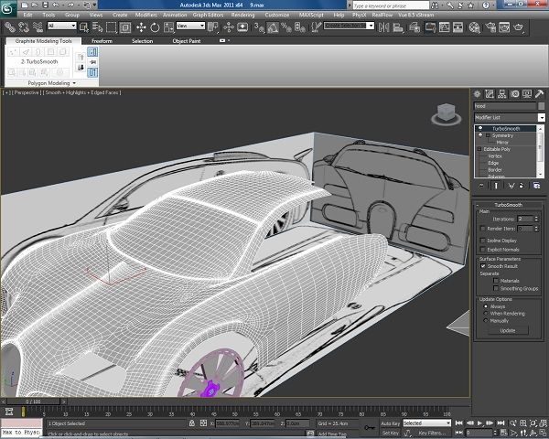This screenshot has height=439, width=549.
Task: Toggle the Percent Snap icon
Action: 286,27
